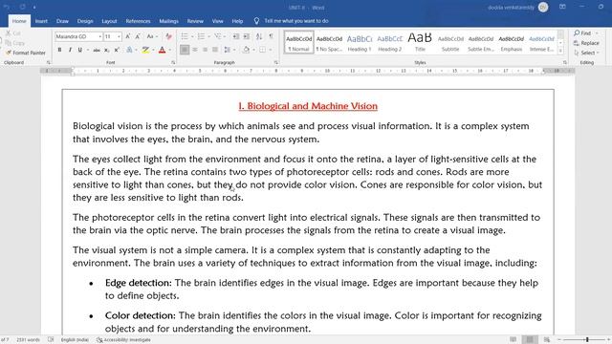
Task: Apply borders to the paragraph
Action: coord(263,50)
